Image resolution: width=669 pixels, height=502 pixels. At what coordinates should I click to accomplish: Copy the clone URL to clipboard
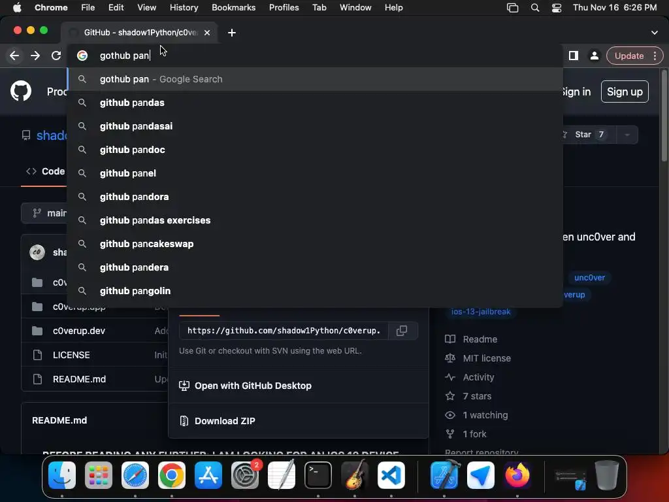tap(402, 330)
